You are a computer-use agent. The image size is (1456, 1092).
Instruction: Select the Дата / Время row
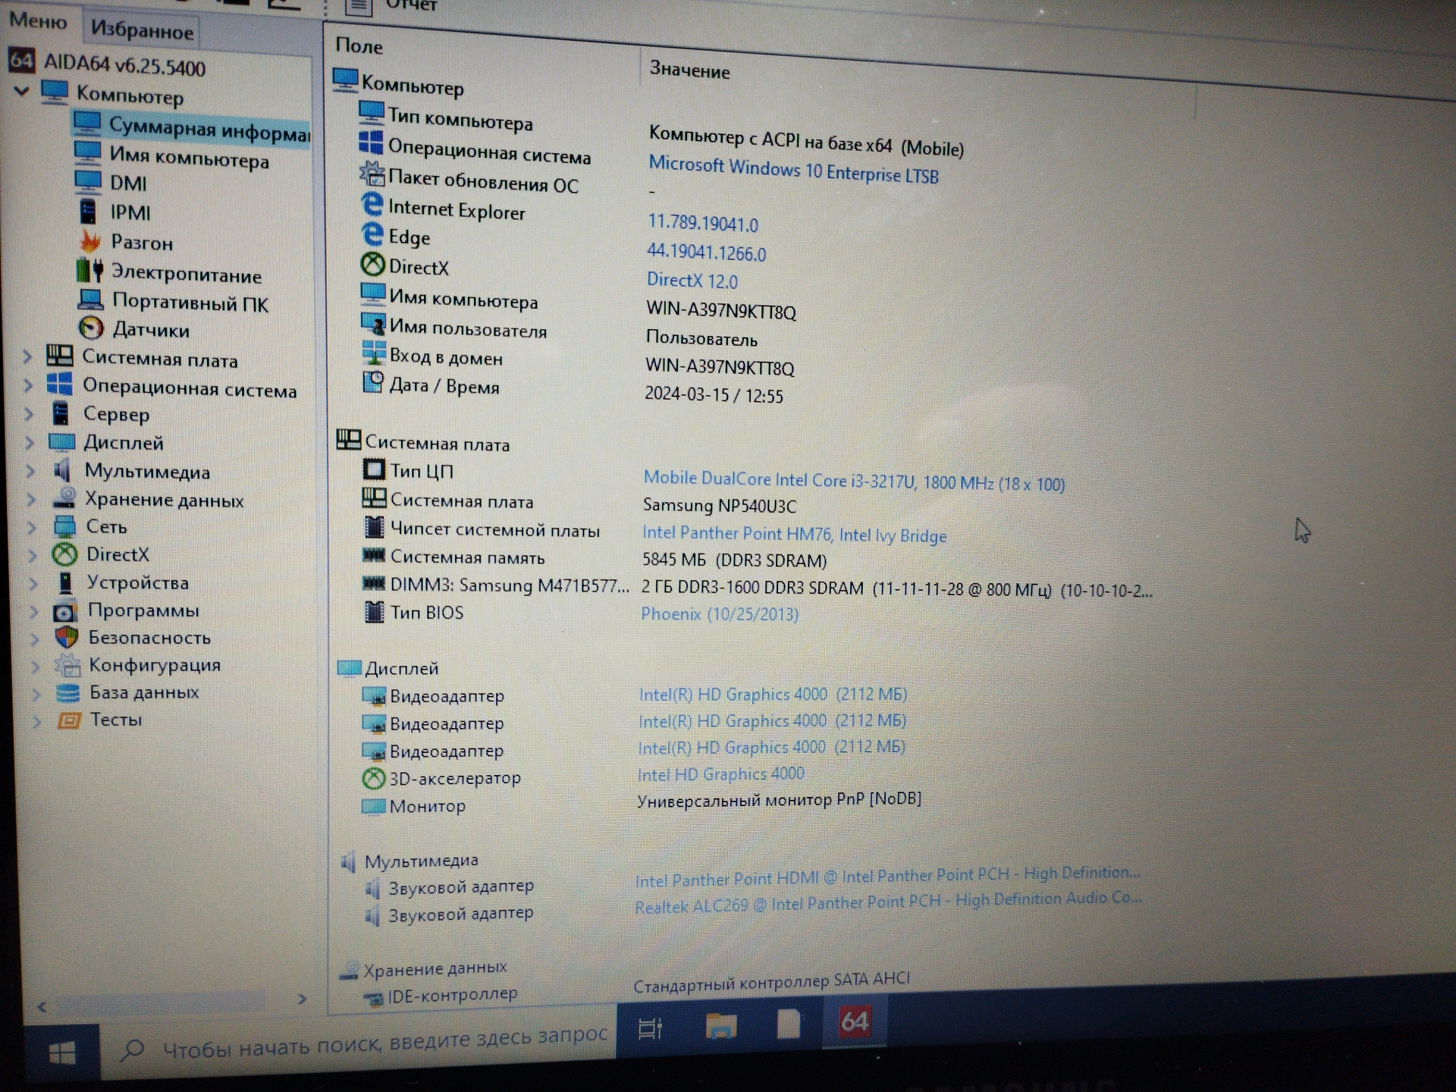[x=573, y=390]
